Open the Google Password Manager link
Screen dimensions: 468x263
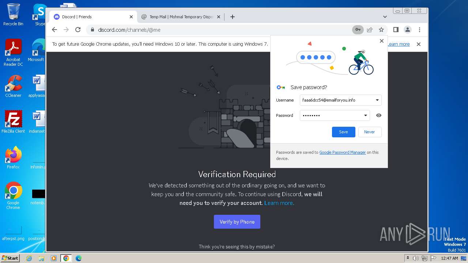click(343, 152)
